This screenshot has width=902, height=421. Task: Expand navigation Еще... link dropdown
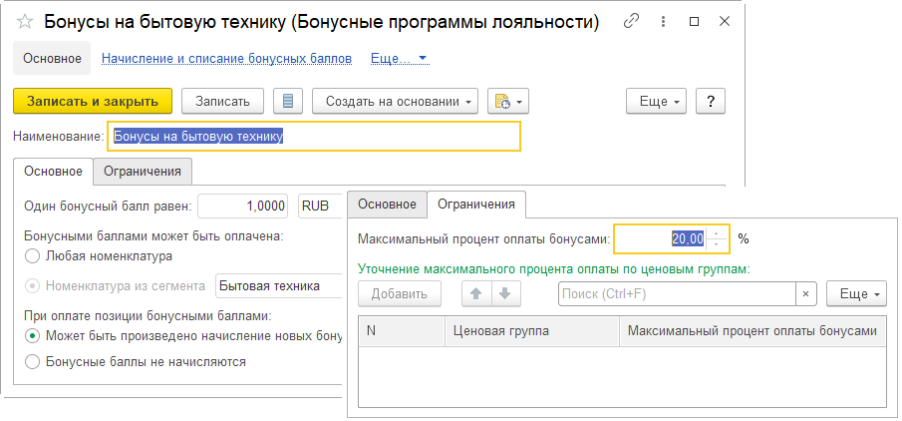tap(400, 59)
